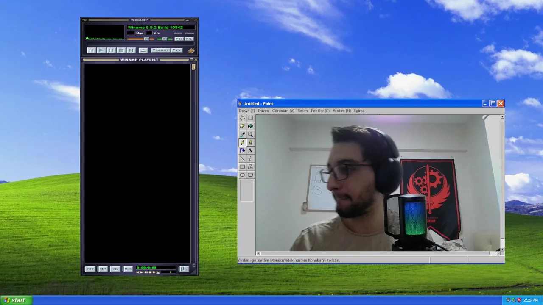543x305 pixels.
Task: Click the Winamp playlist scrollbar handle
Action: [x=193, y=67]
